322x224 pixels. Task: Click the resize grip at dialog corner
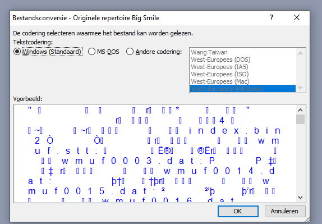tap(307, 220)
